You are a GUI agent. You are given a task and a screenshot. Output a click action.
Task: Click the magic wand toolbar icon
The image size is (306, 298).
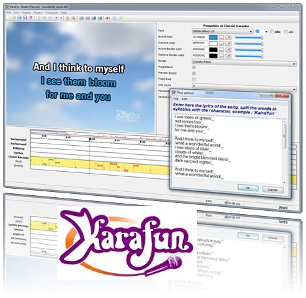[120, 18]
